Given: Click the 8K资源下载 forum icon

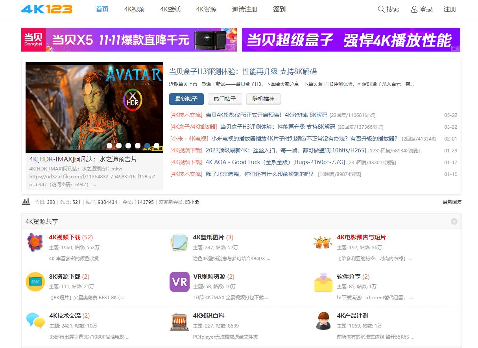Looking at the screenshot, I should pyautogui.click(x=35, y=281).
